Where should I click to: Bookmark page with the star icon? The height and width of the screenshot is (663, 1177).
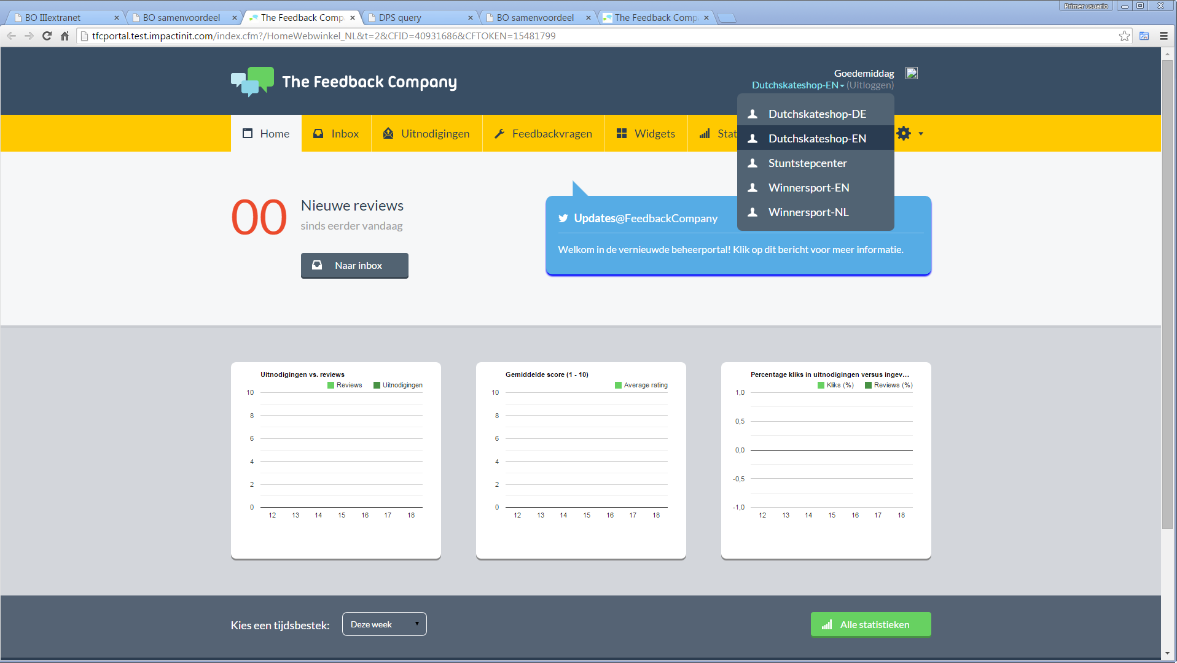(1124, 36)
